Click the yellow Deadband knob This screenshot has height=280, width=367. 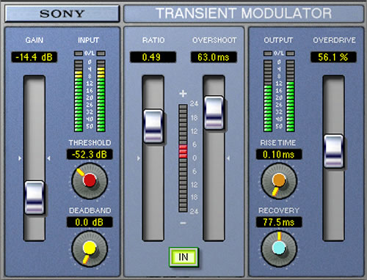pyautogui.click(x=90, y=248)
